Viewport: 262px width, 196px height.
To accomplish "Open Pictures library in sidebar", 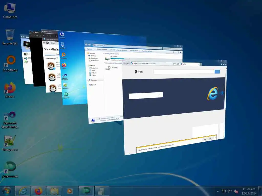I will coord(93,73).
